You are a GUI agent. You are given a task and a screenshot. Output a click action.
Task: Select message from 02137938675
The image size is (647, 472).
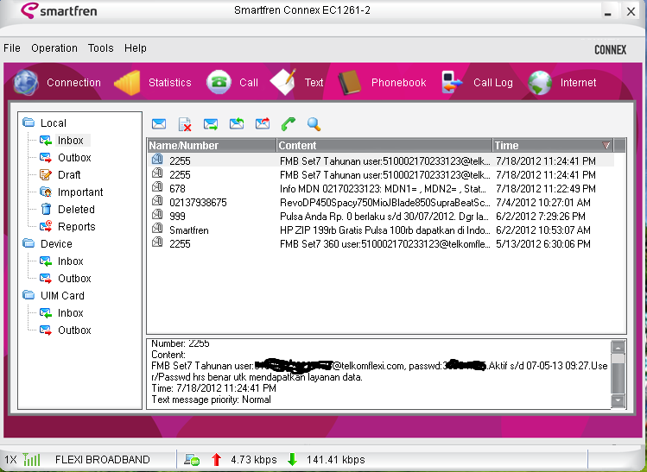tap(380, 203)
